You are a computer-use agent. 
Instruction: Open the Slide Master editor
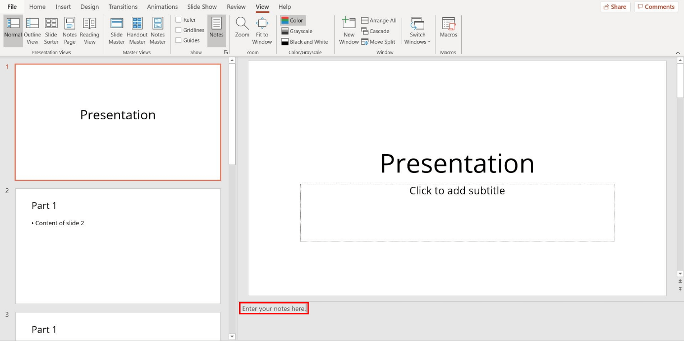pyautogui.click(x=117, y=30)
